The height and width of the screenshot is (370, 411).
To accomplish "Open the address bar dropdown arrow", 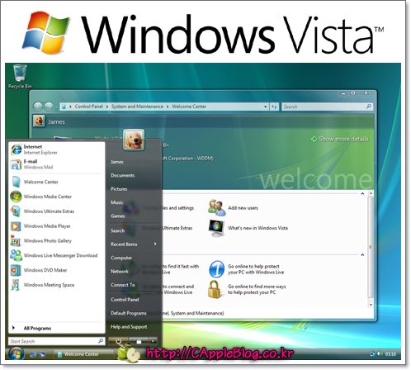I will (x=266, y=107).
